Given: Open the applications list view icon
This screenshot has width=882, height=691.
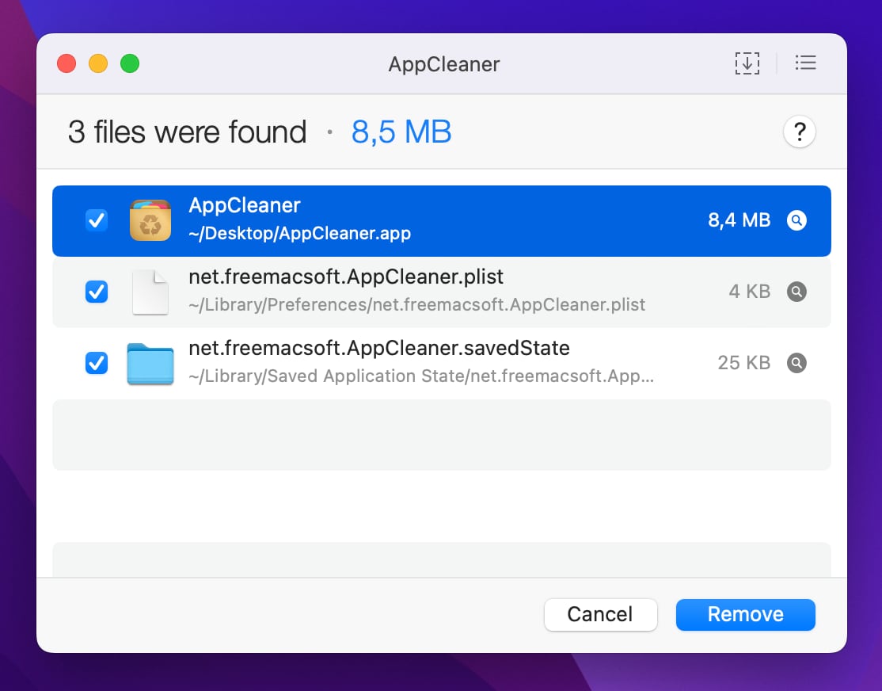Looking at the screenshot, I should tap(805, 63).
